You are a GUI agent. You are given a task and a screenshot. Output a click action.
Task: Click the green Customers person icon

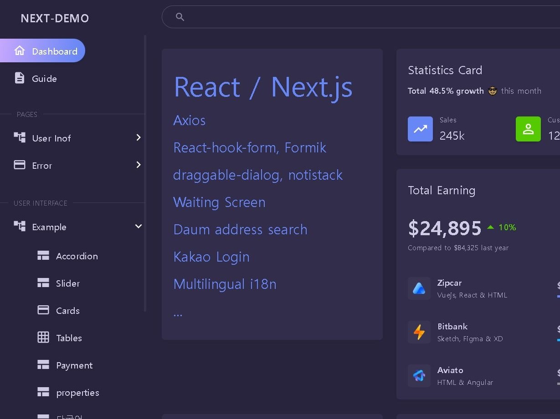pos(528,129)
